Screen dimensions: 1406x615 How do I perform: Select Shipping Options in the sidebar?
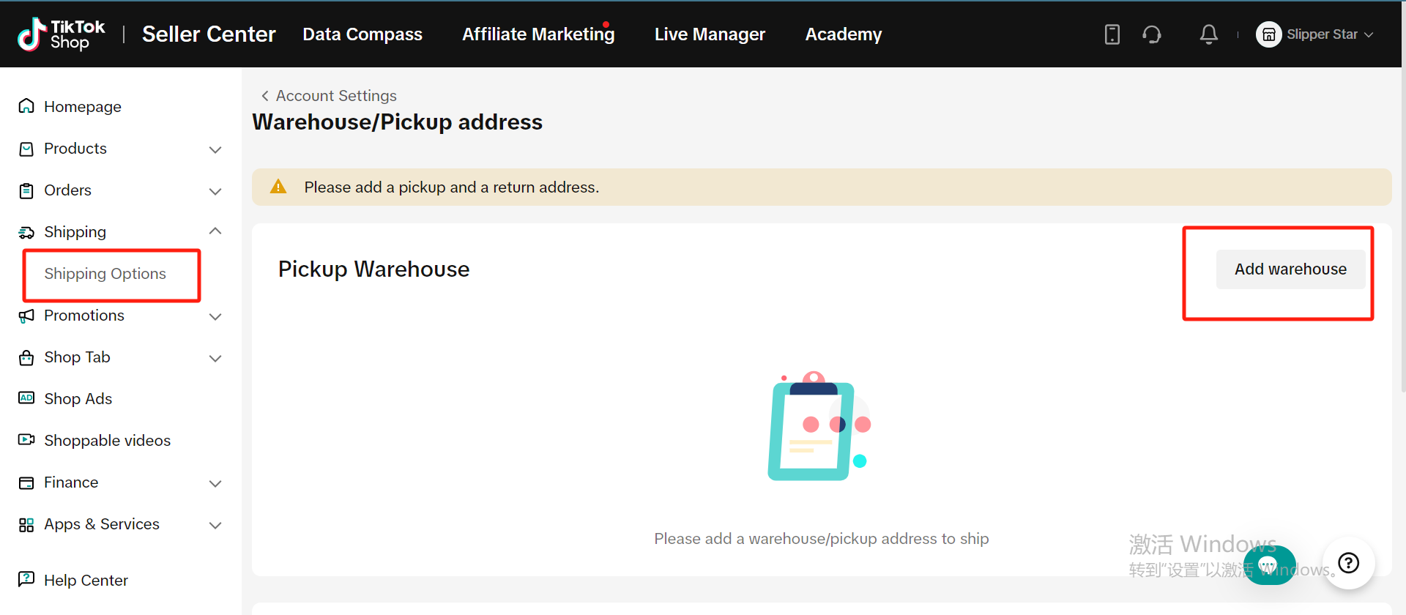(x=105, y=274)
